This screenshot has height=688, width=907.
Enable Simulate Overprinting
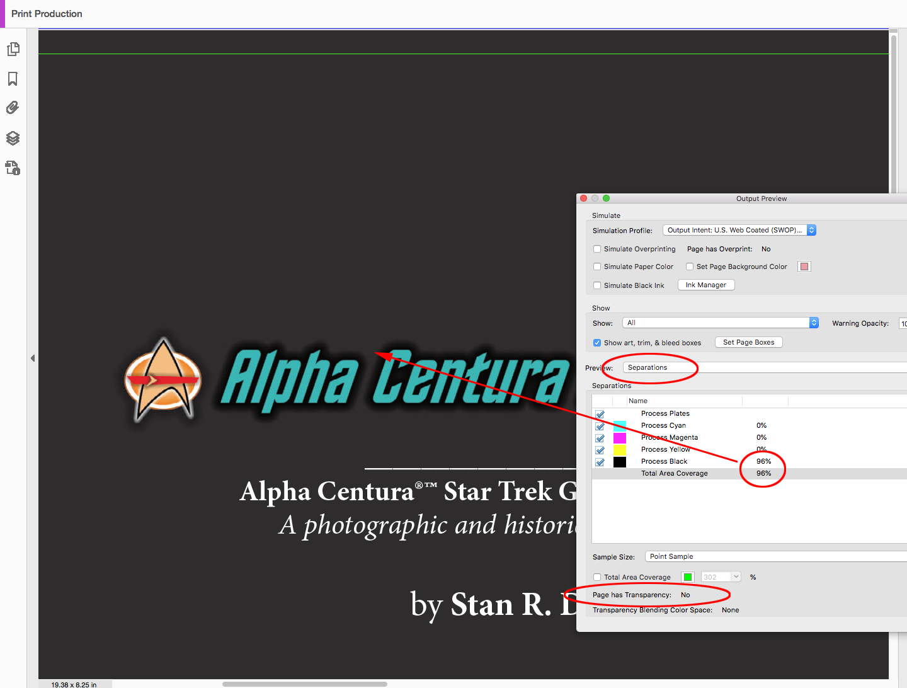[597, 249]
